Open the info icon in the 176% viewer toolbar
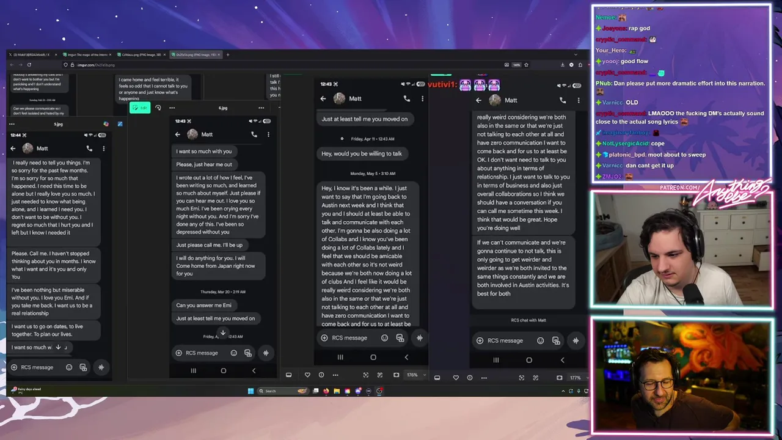Image resolution: width=782 pixels, height=440 pixels. tap(321, 375)
